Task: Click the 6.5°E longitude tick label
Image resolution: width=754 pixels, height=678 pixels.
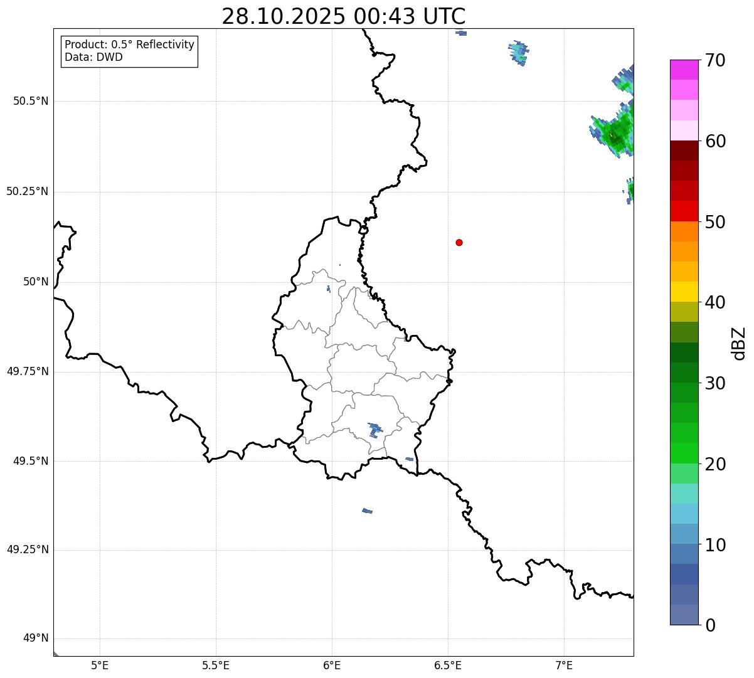Action: [448, 665]
